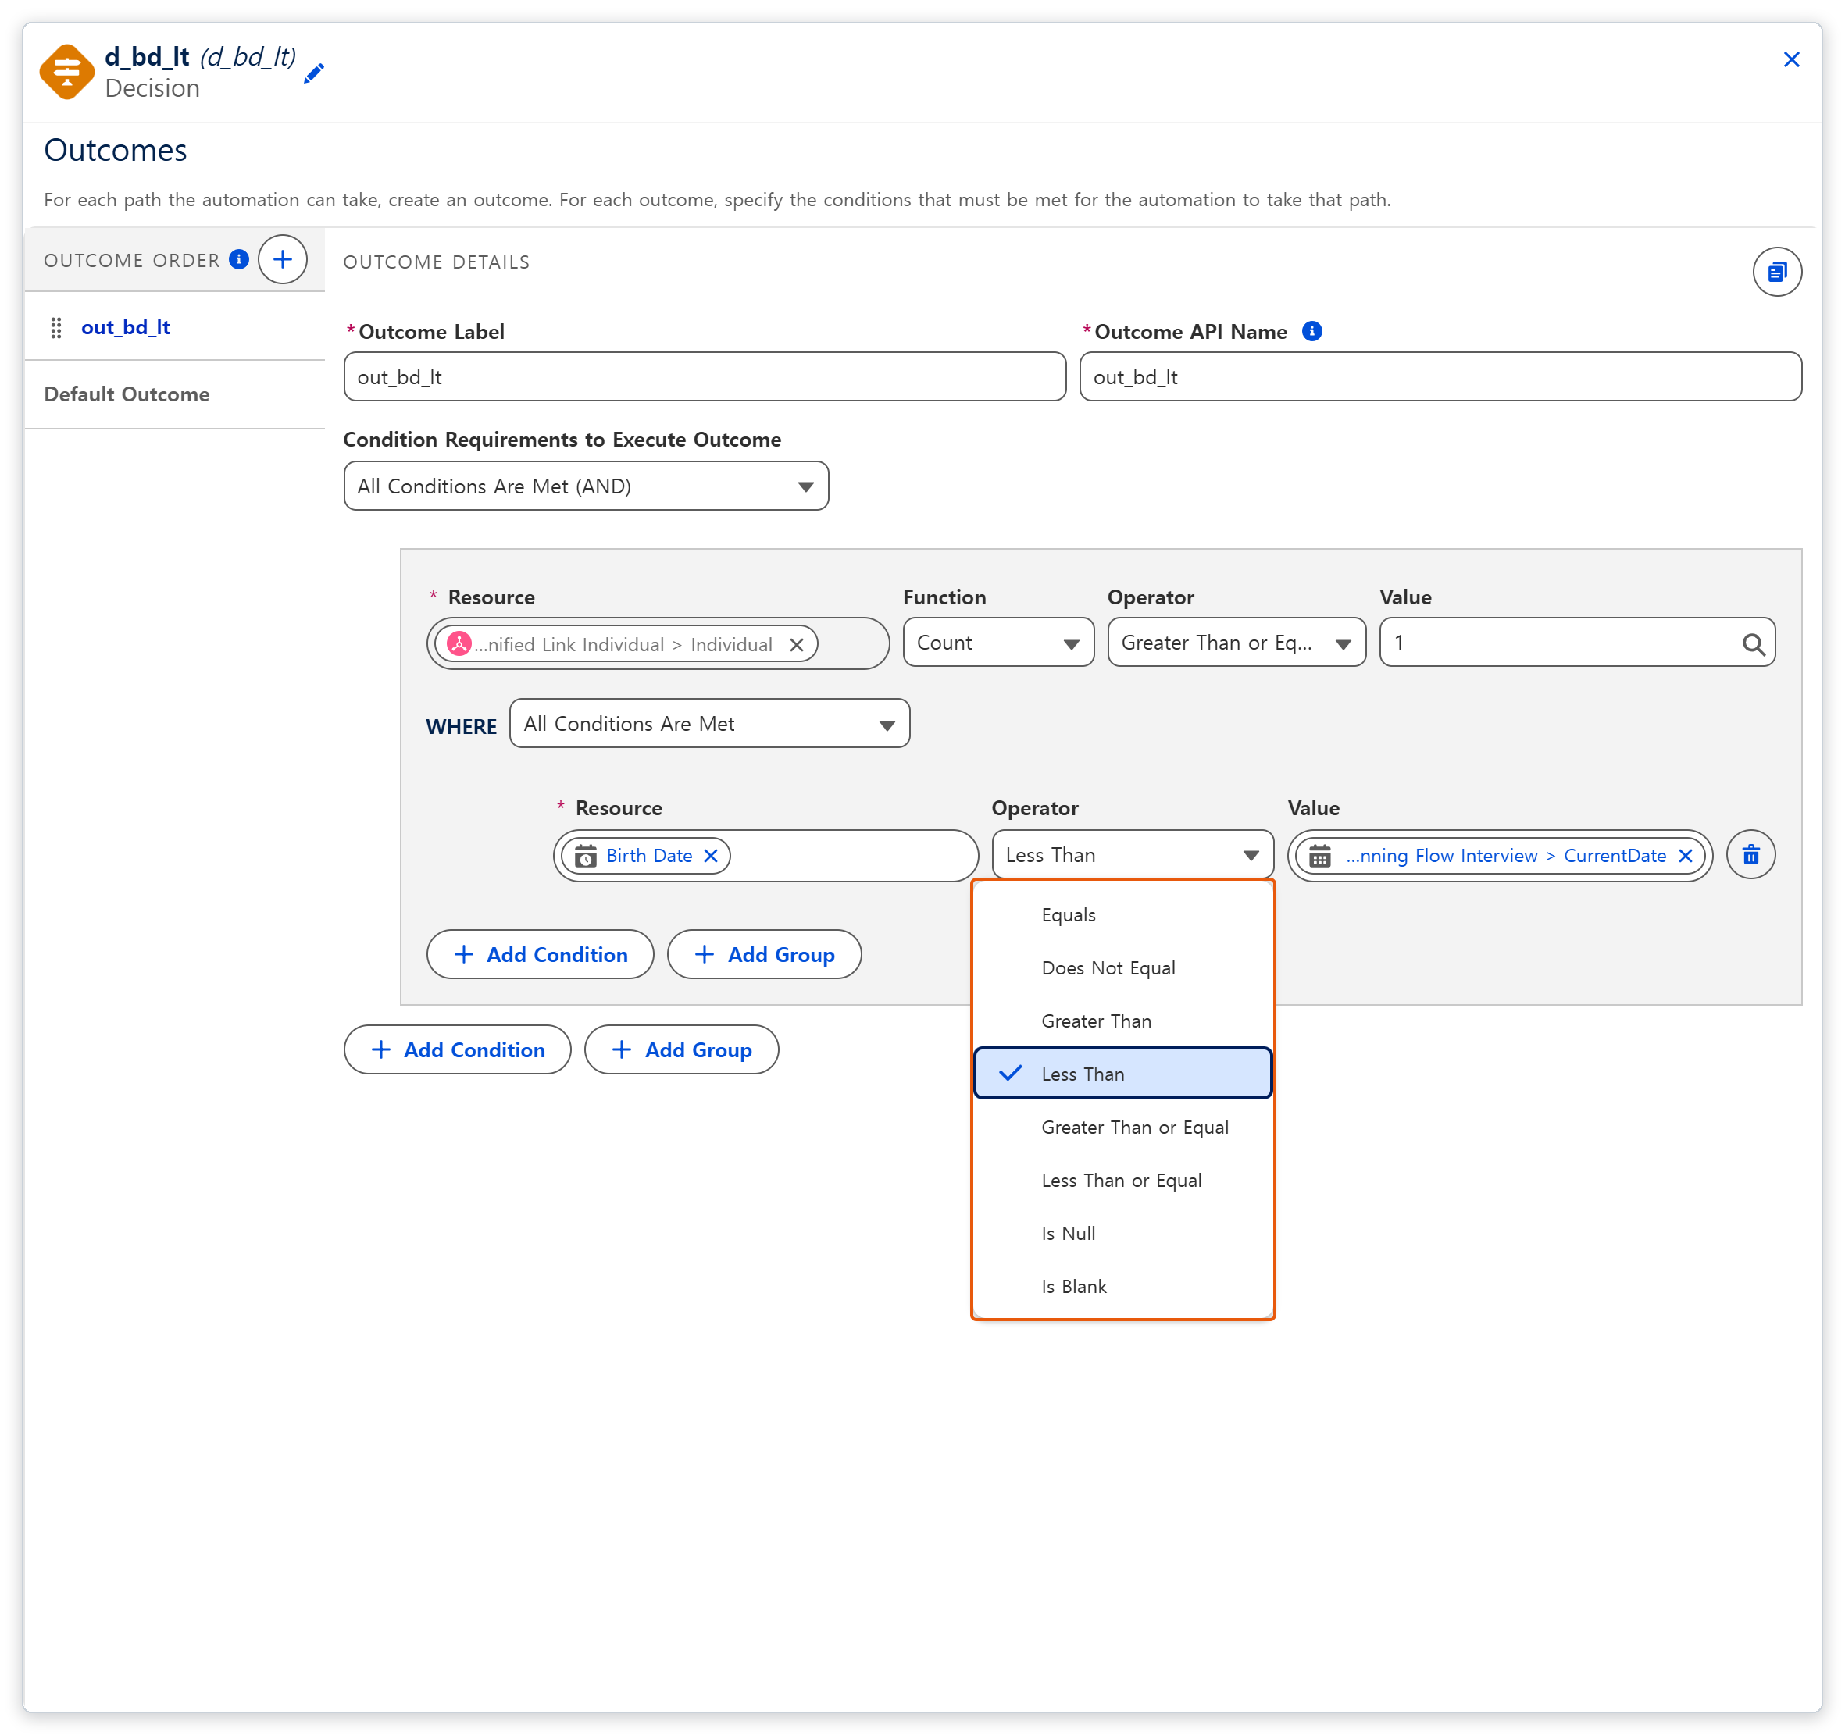Choose the checked Less Than option

point(1122,1074)
